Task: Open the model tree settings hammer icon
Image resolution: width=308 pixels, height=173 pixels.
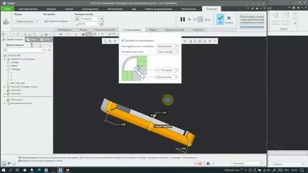Action: point(32,45)
